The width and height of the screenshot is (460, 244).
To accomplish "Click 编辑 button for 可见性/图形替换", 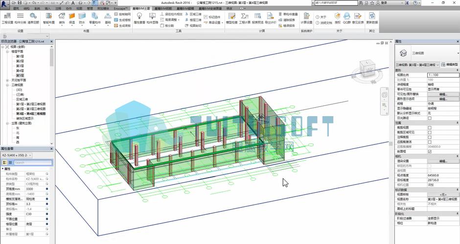I will [443, 94].
